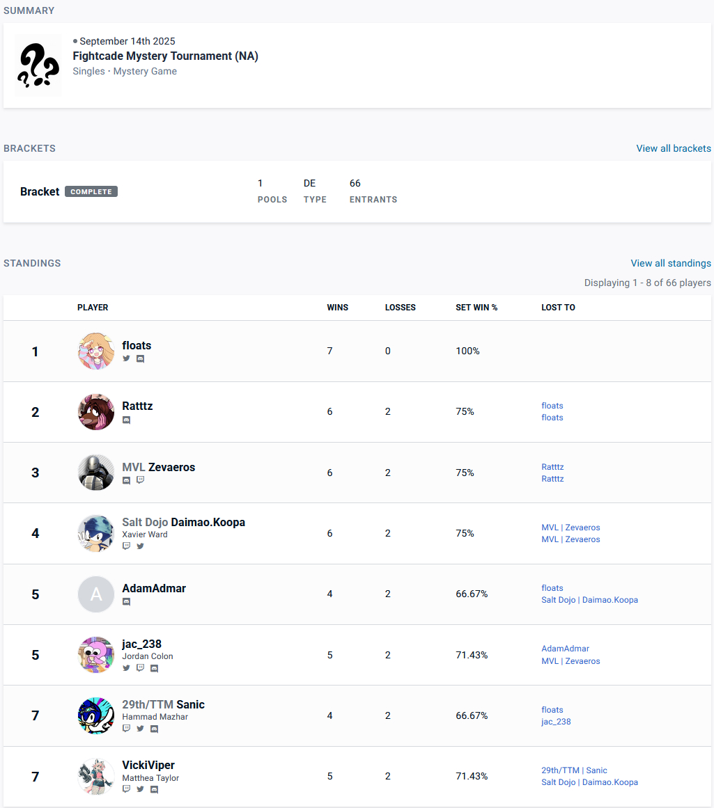Open jac_238's Twitch channel icon
This screenshot has width=714, height=808.
pyautogui.click(x=140, y=668)
